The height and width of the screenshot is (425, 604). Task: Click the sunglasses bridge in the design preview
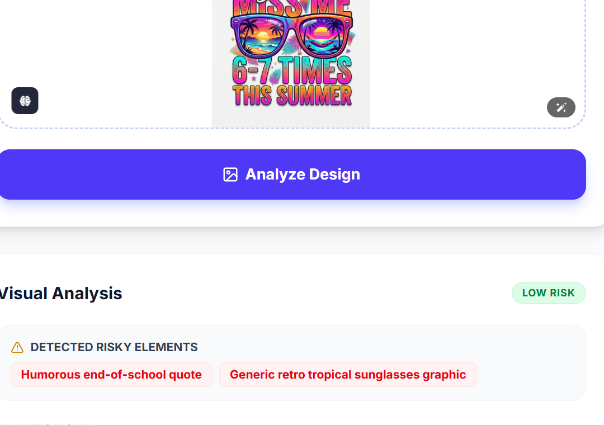[x=291, y=24]
